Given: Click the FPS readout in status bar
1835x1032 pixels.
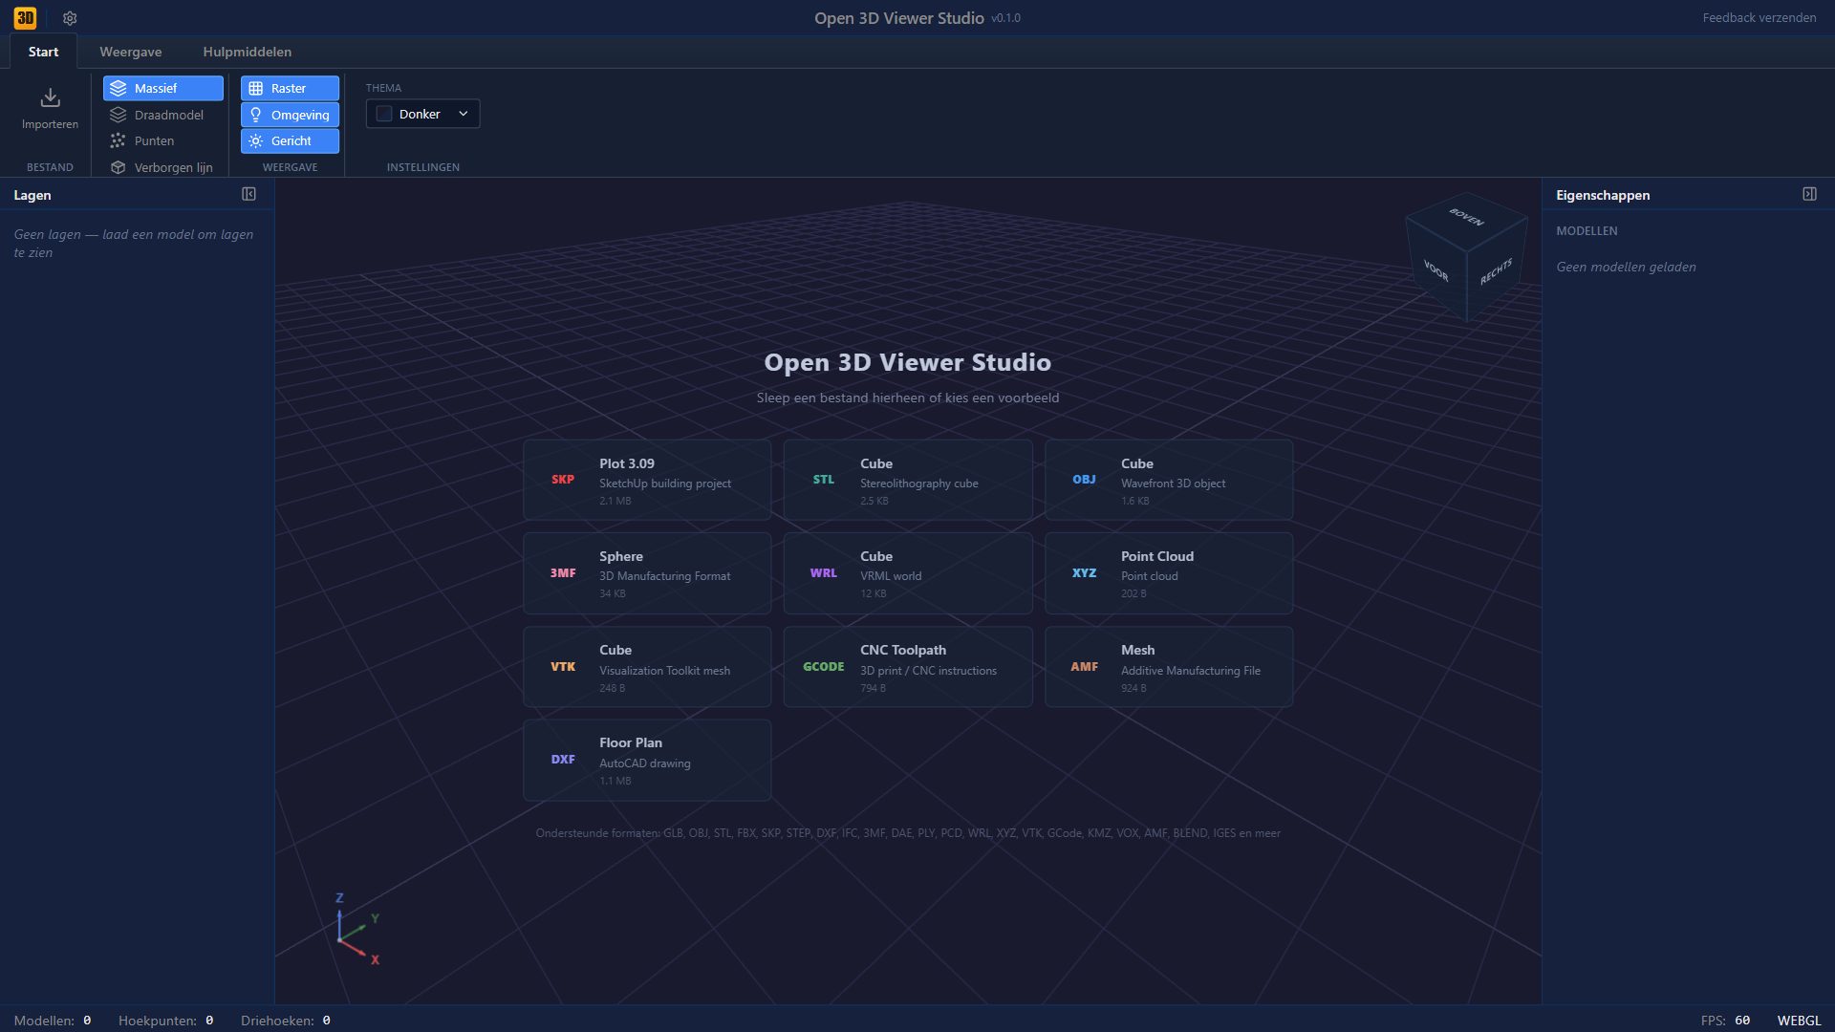Looking at the screenshot, I should [1725, 1021].
